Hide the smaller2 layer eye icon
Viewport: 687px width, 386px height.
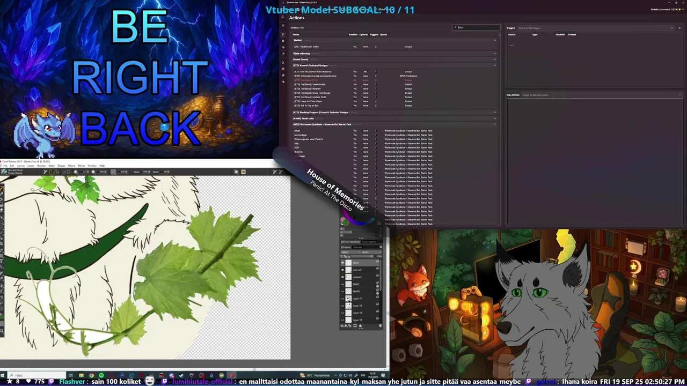[342, 277]
